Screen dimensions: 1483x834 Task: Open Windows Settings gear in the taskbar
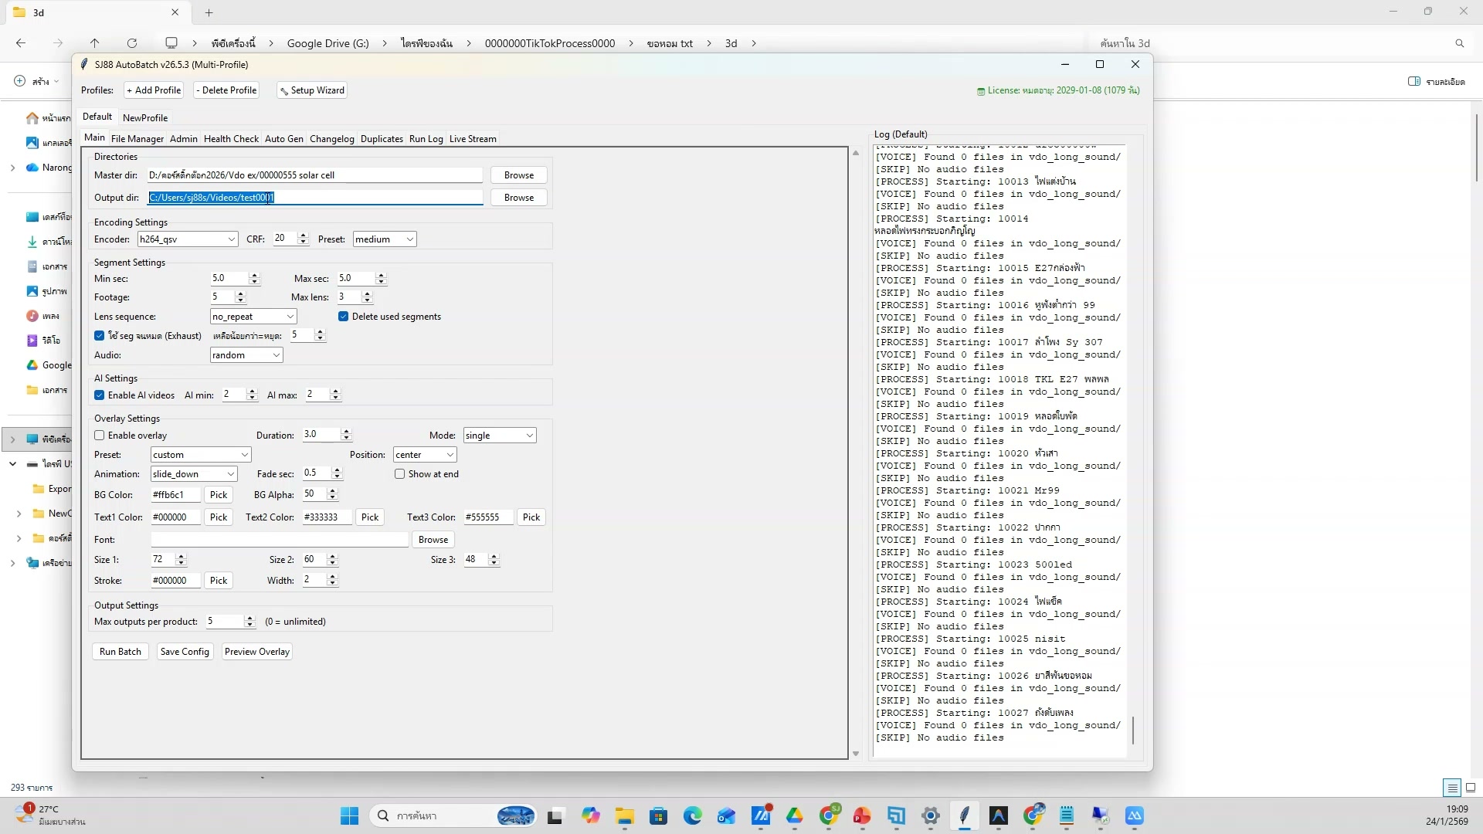tap(930, 815)
